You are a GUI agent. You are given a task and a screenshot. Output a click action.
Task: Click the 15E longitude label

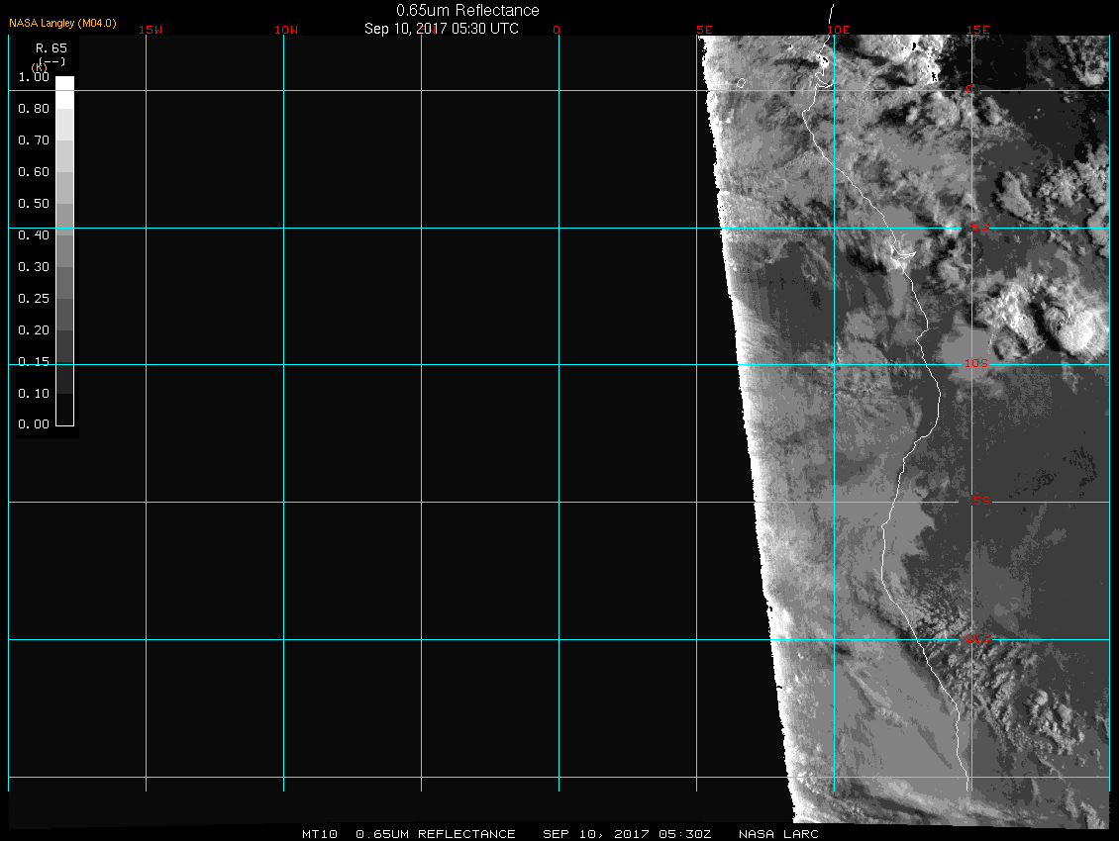click(978, 30)
